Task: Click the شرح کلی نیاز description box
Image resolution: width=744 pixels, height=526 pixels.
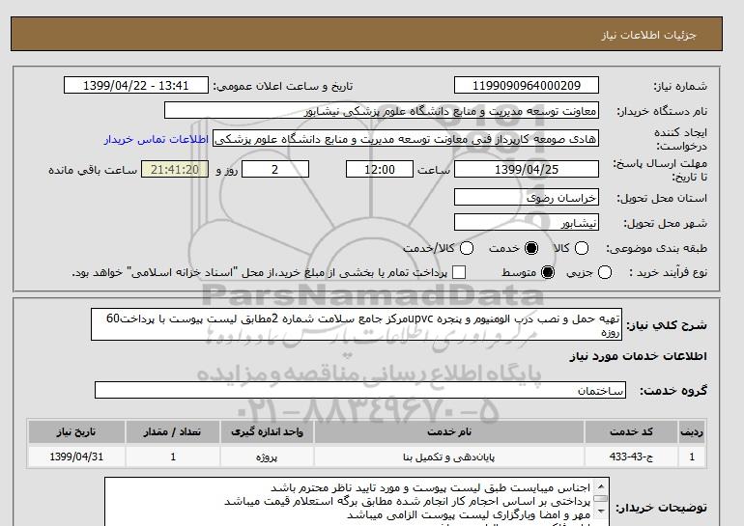Action: pyautogui.click(x=357, y=325)
